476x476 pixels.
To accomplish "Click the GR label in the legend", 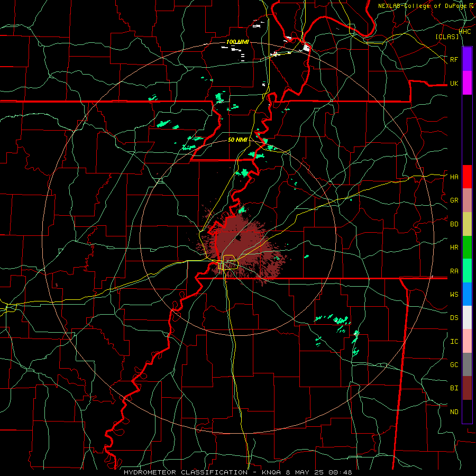I will (454, 200).
